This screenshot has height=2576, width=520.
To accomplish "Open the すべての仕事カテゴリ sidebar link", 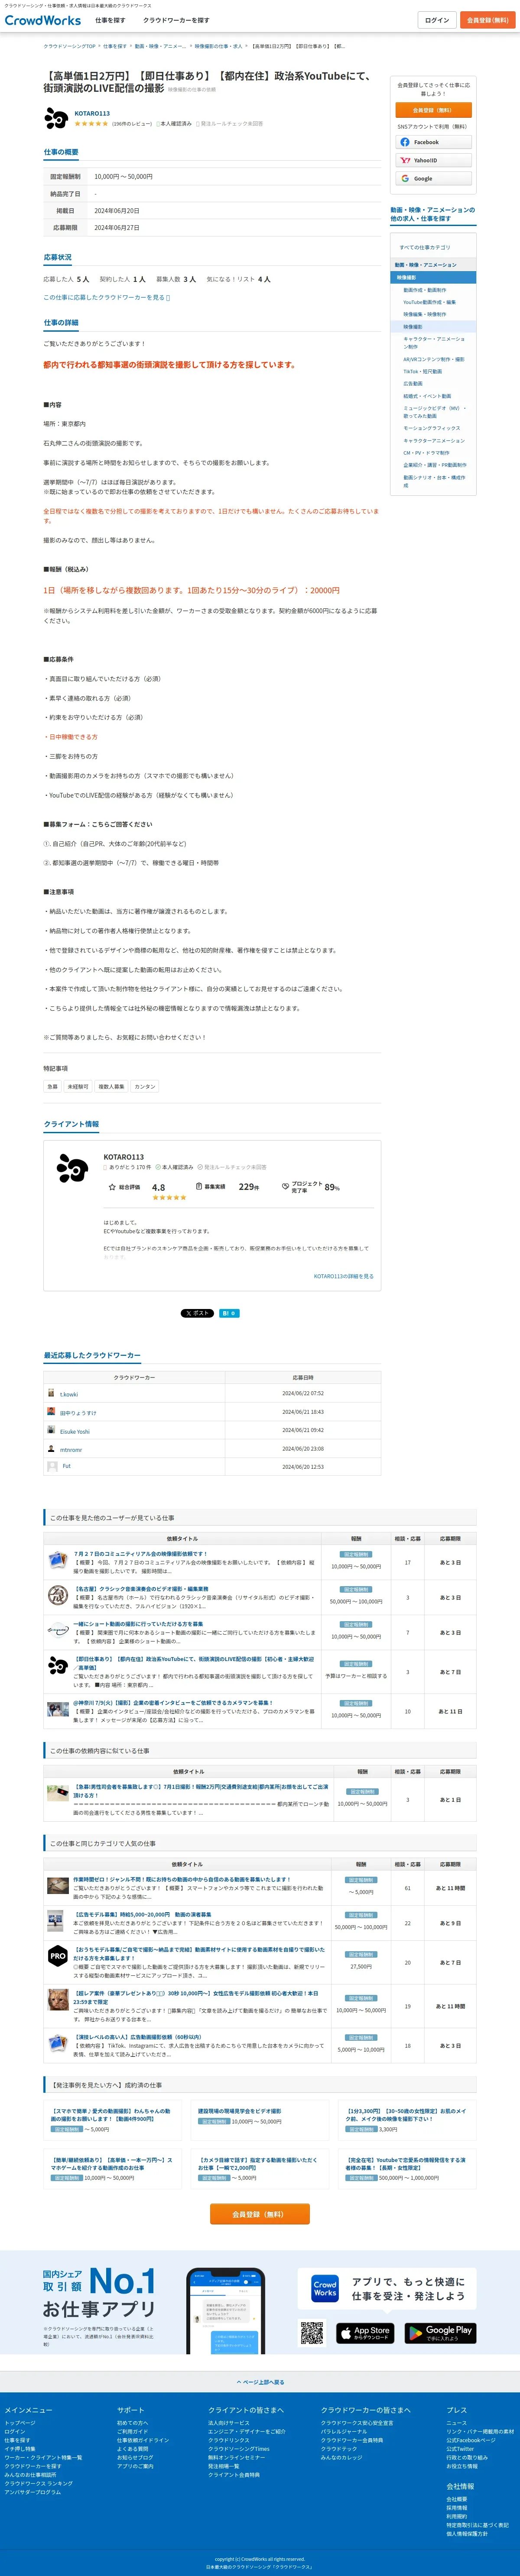I will [425, 247].
